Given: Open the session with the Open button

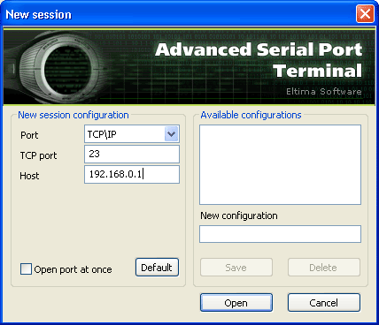Looking at the screenshot, I should (236, 303).
